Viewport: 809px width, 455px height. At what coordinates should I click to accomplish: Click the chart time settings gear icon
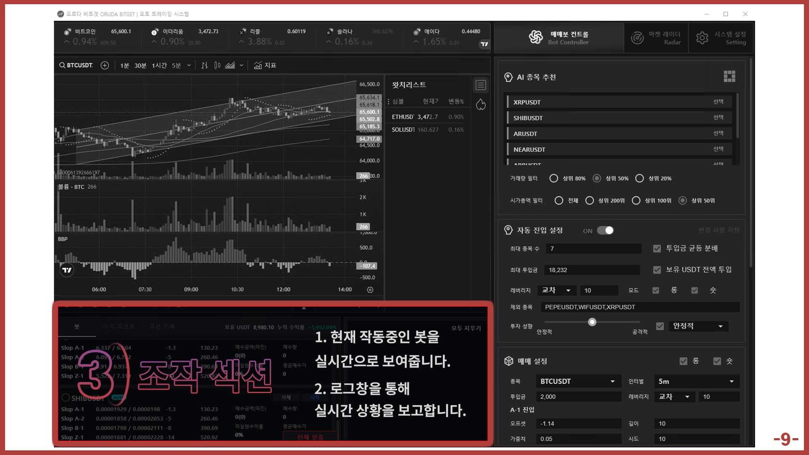pos(370,290)
